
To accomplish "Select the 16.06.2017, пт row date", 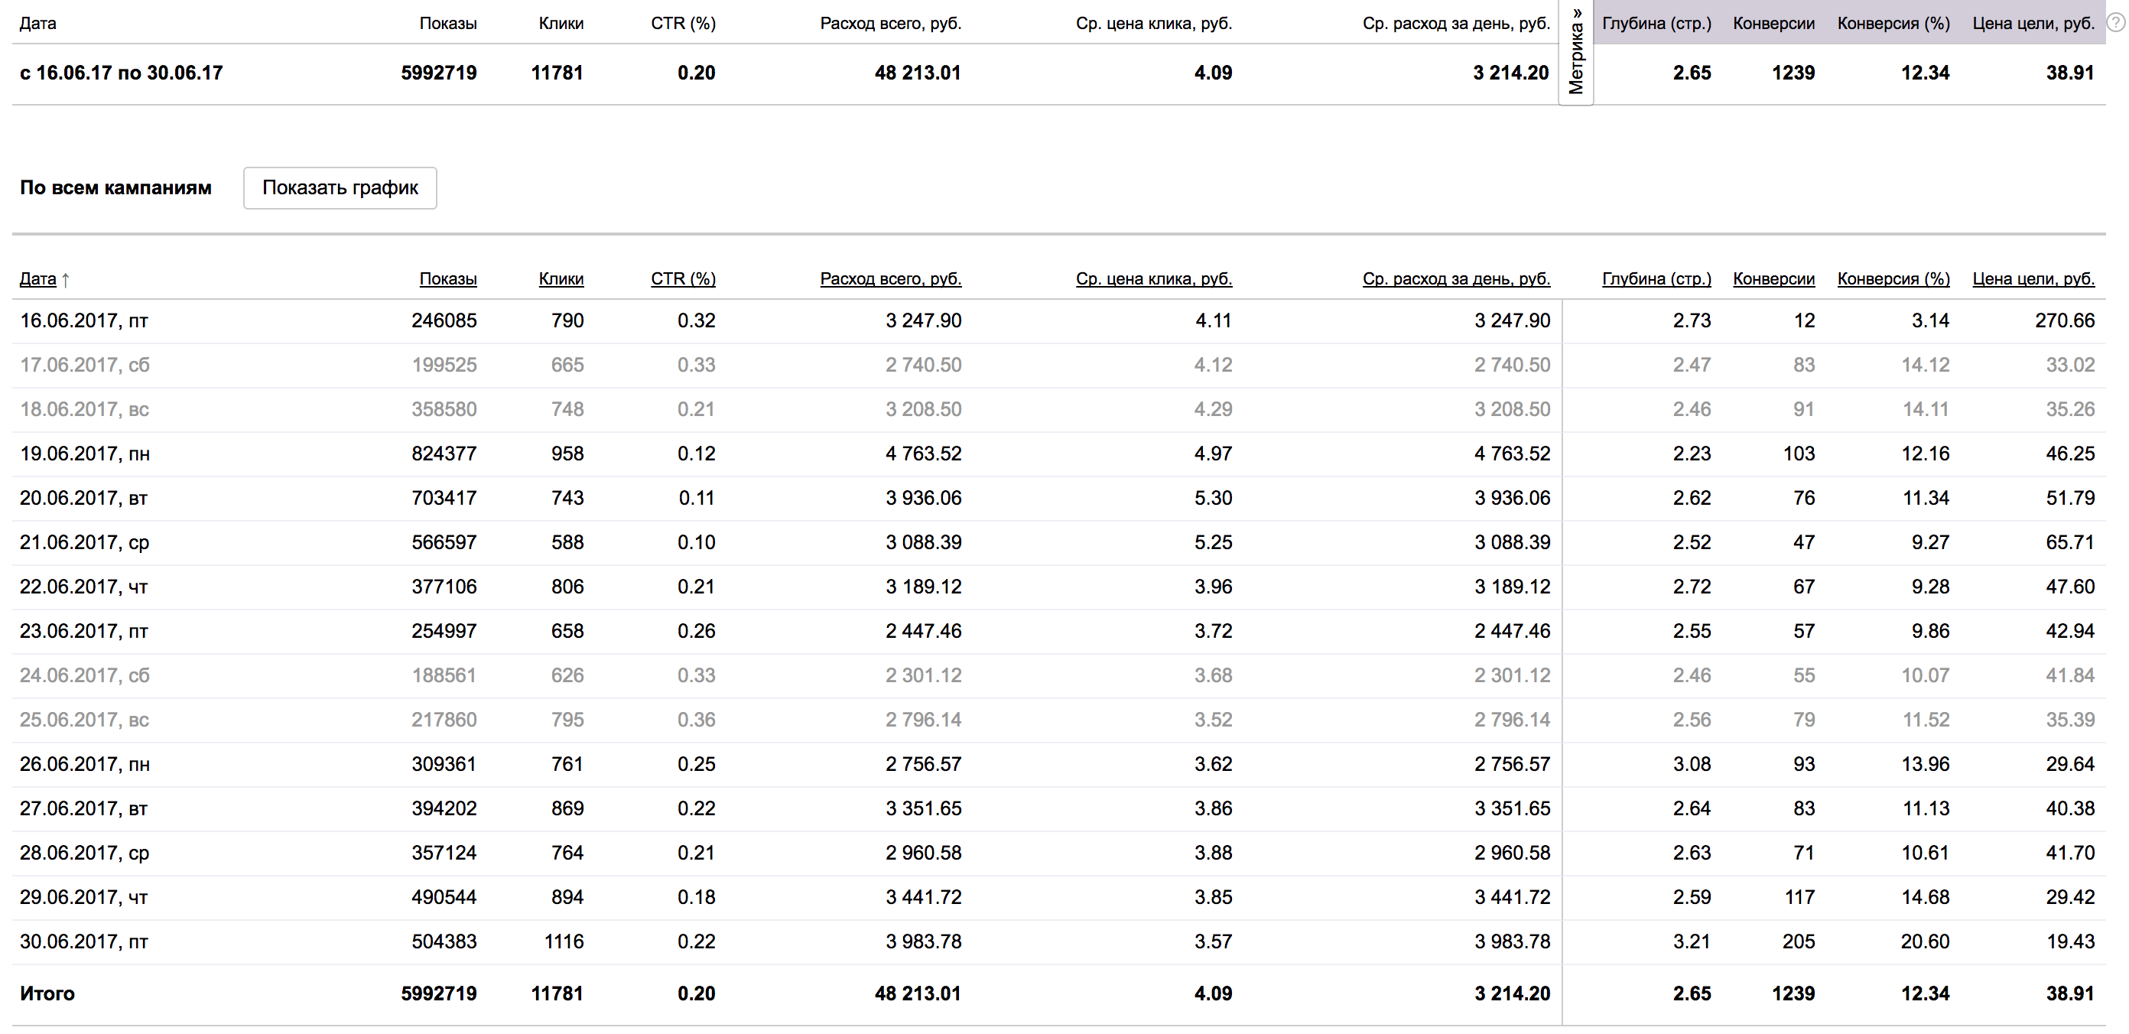I will pos(83,320).
